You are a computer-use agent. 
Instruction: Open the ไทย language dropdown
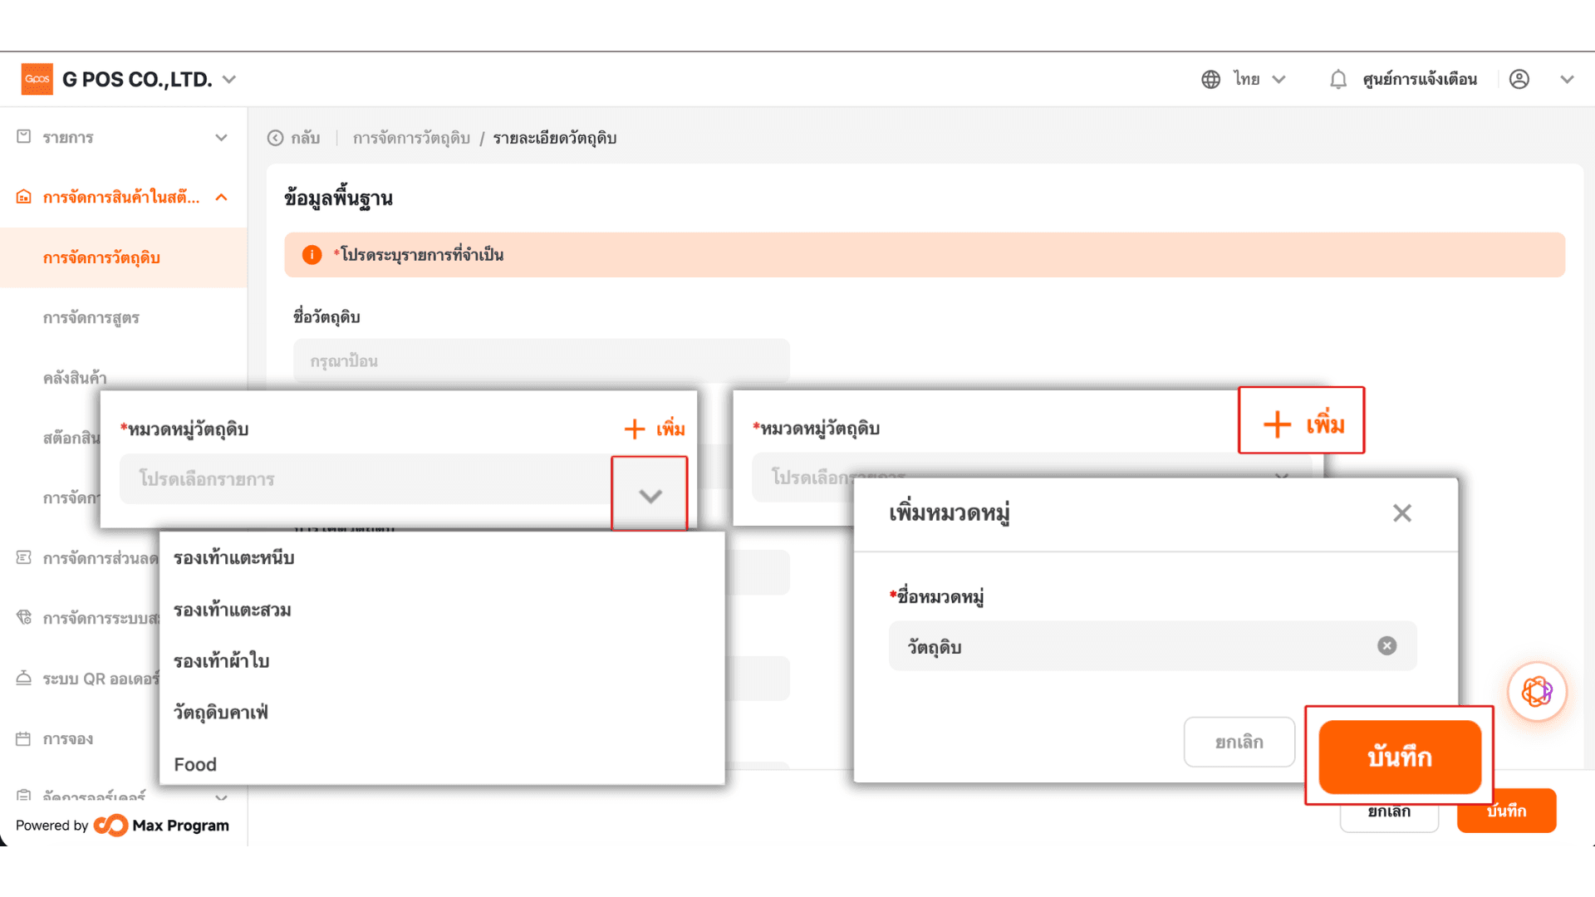1259,79
